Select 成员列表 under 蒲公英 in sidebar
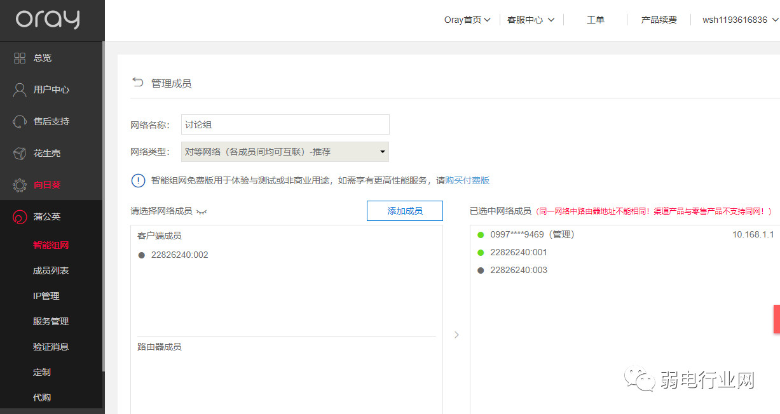This screenshot has height=414, width=780. point(50,270)
